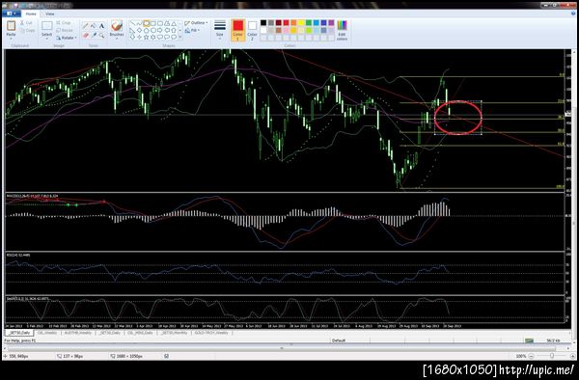Choose the Six-point star shape
The height and width of the screenshot is (380, 579).
pos(153,37)
